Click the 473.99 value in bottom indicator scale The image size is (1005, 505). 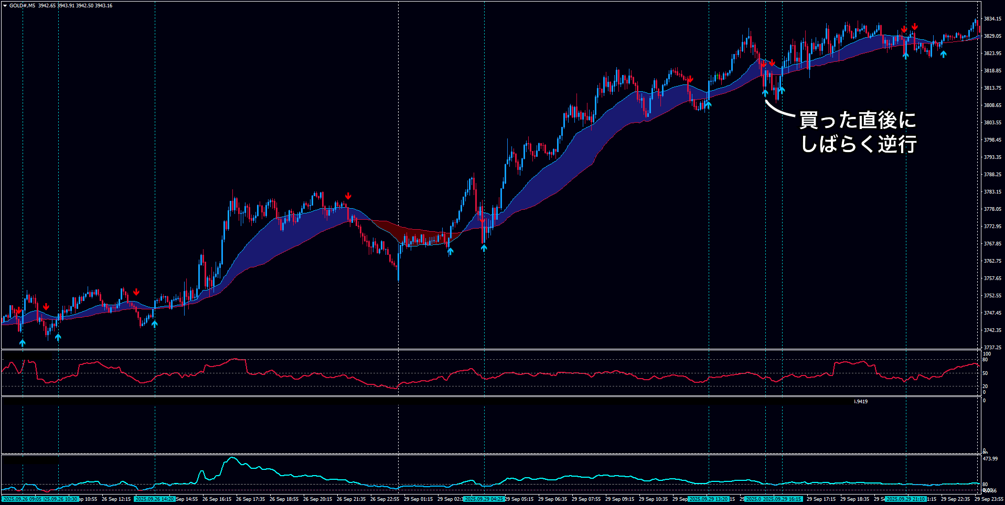[x=990, y=459]
